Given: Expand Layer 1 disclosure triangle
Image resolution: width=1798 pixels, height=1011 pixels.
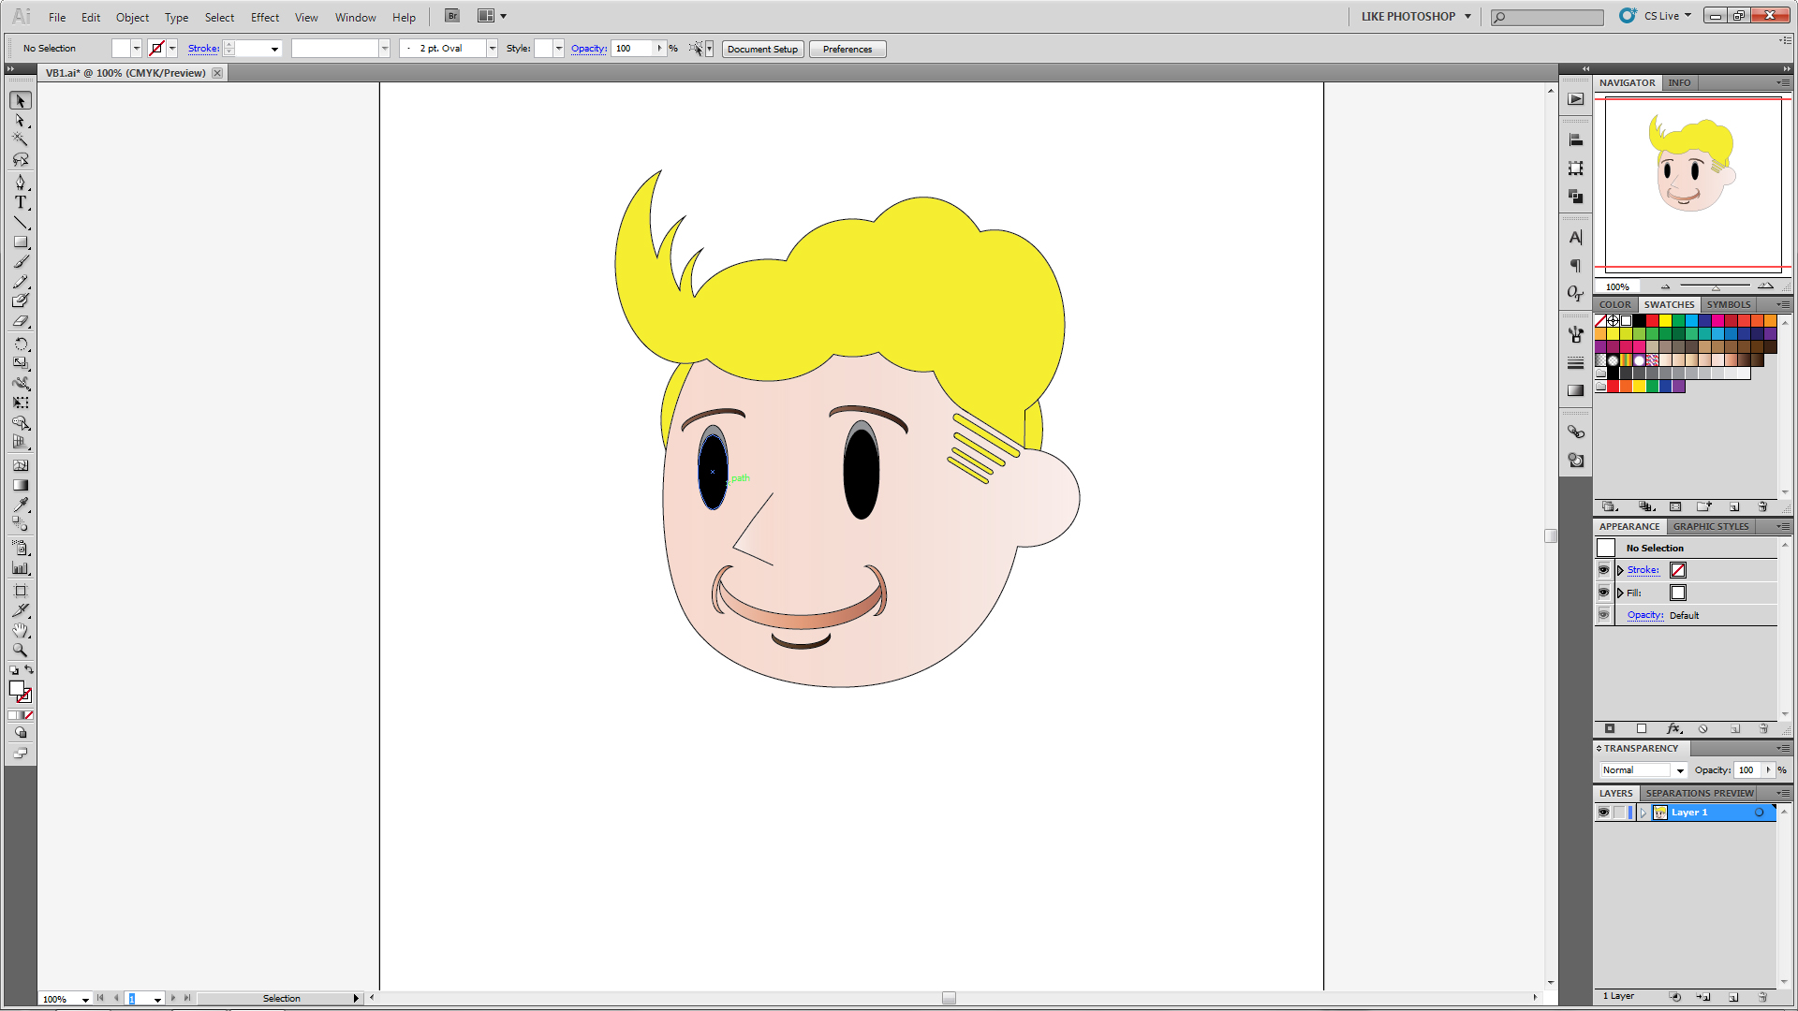Looking at the screenshot, I should (x=1643, y=813).
